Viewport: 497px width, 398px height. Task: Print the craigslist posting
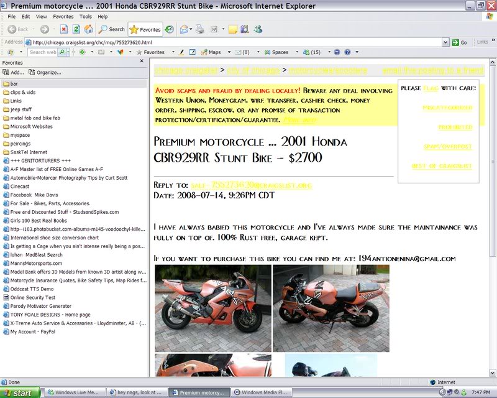(x=199, y=29)
